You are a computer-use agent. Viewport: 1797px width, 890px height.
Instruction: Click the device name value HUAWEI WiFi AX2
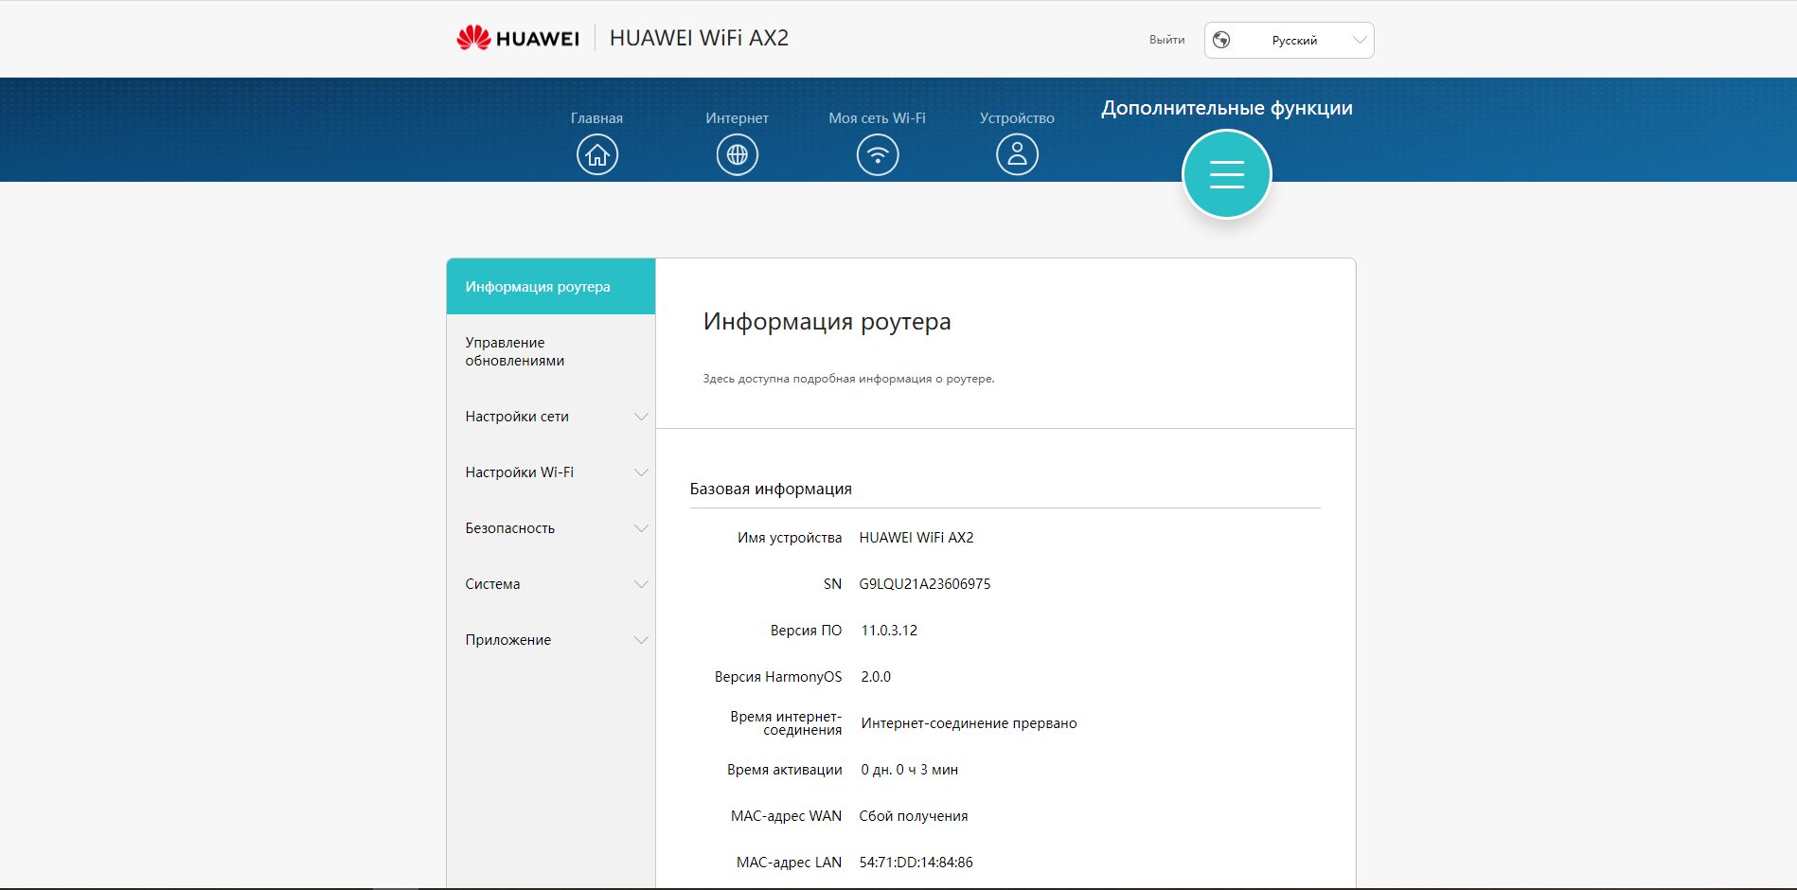pyautogui.click(x=916, y=538)
